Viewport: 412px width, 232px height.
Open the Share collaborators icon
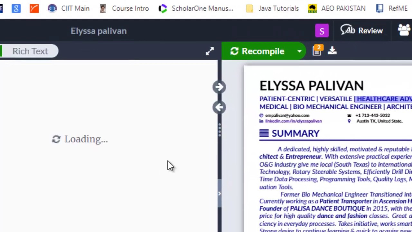pyautogui.click(x=405, y=30)
